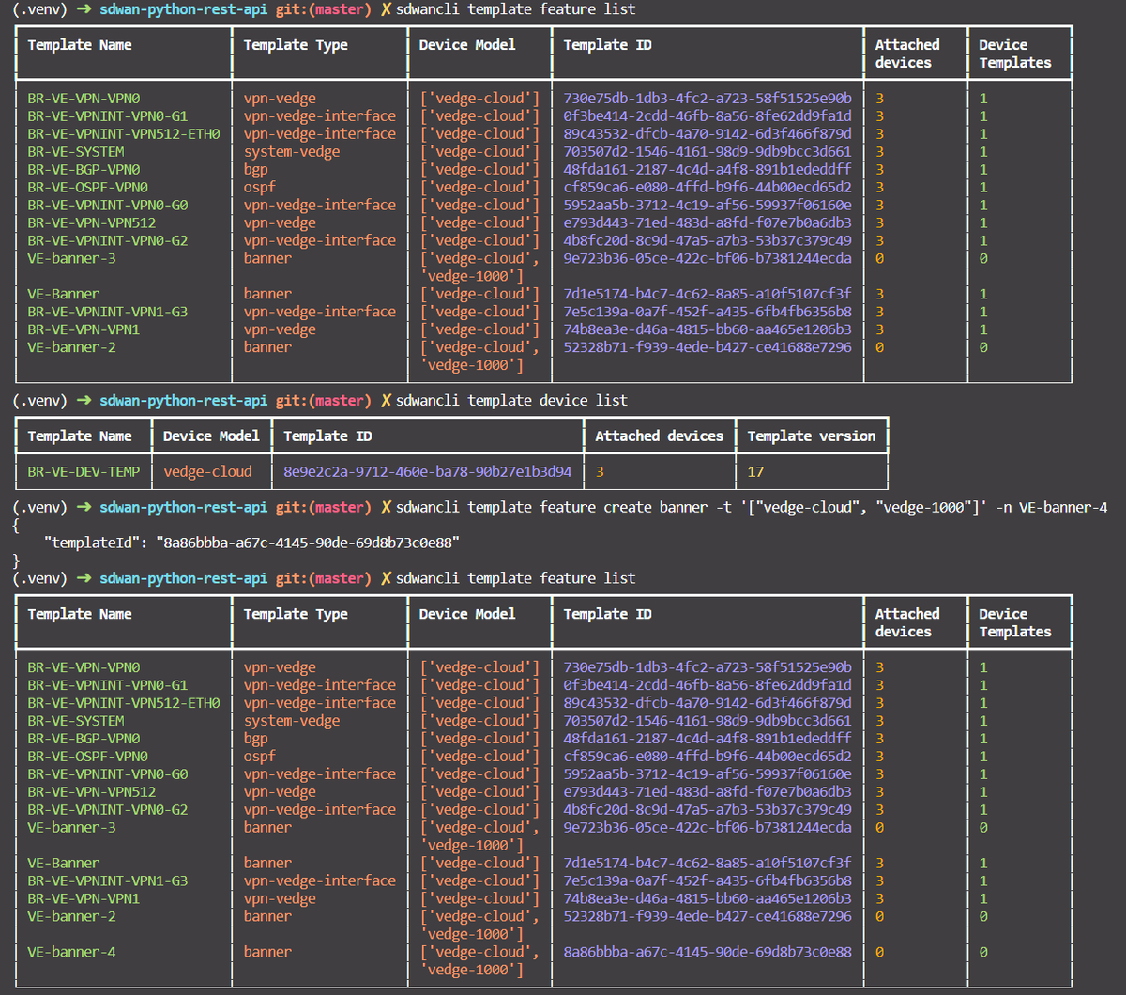Select system-vedge type in first feature list
Screen dimensions: 1126x995
pyautogui.click(x=292, y=151)
